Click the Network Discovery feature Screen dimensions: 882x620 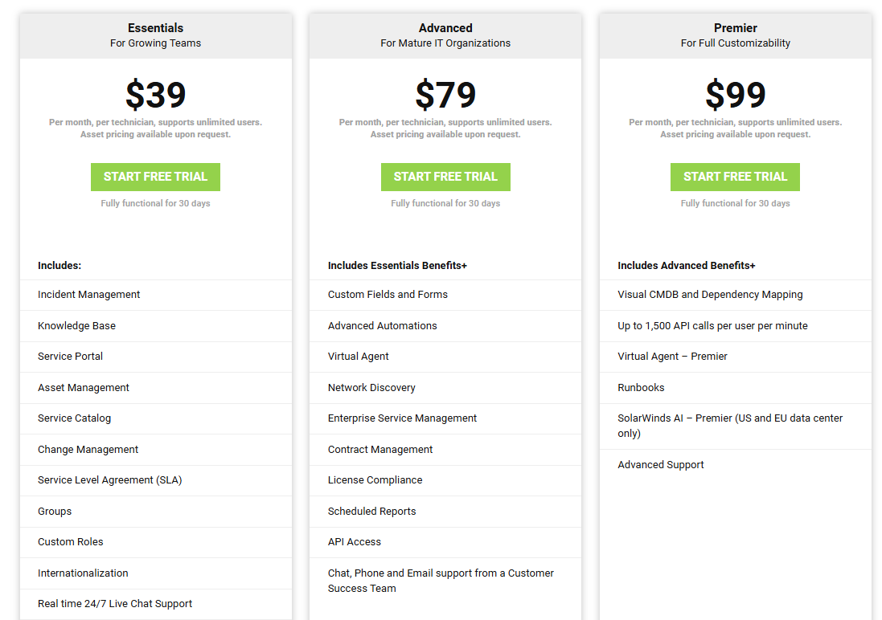coord(371,388)
